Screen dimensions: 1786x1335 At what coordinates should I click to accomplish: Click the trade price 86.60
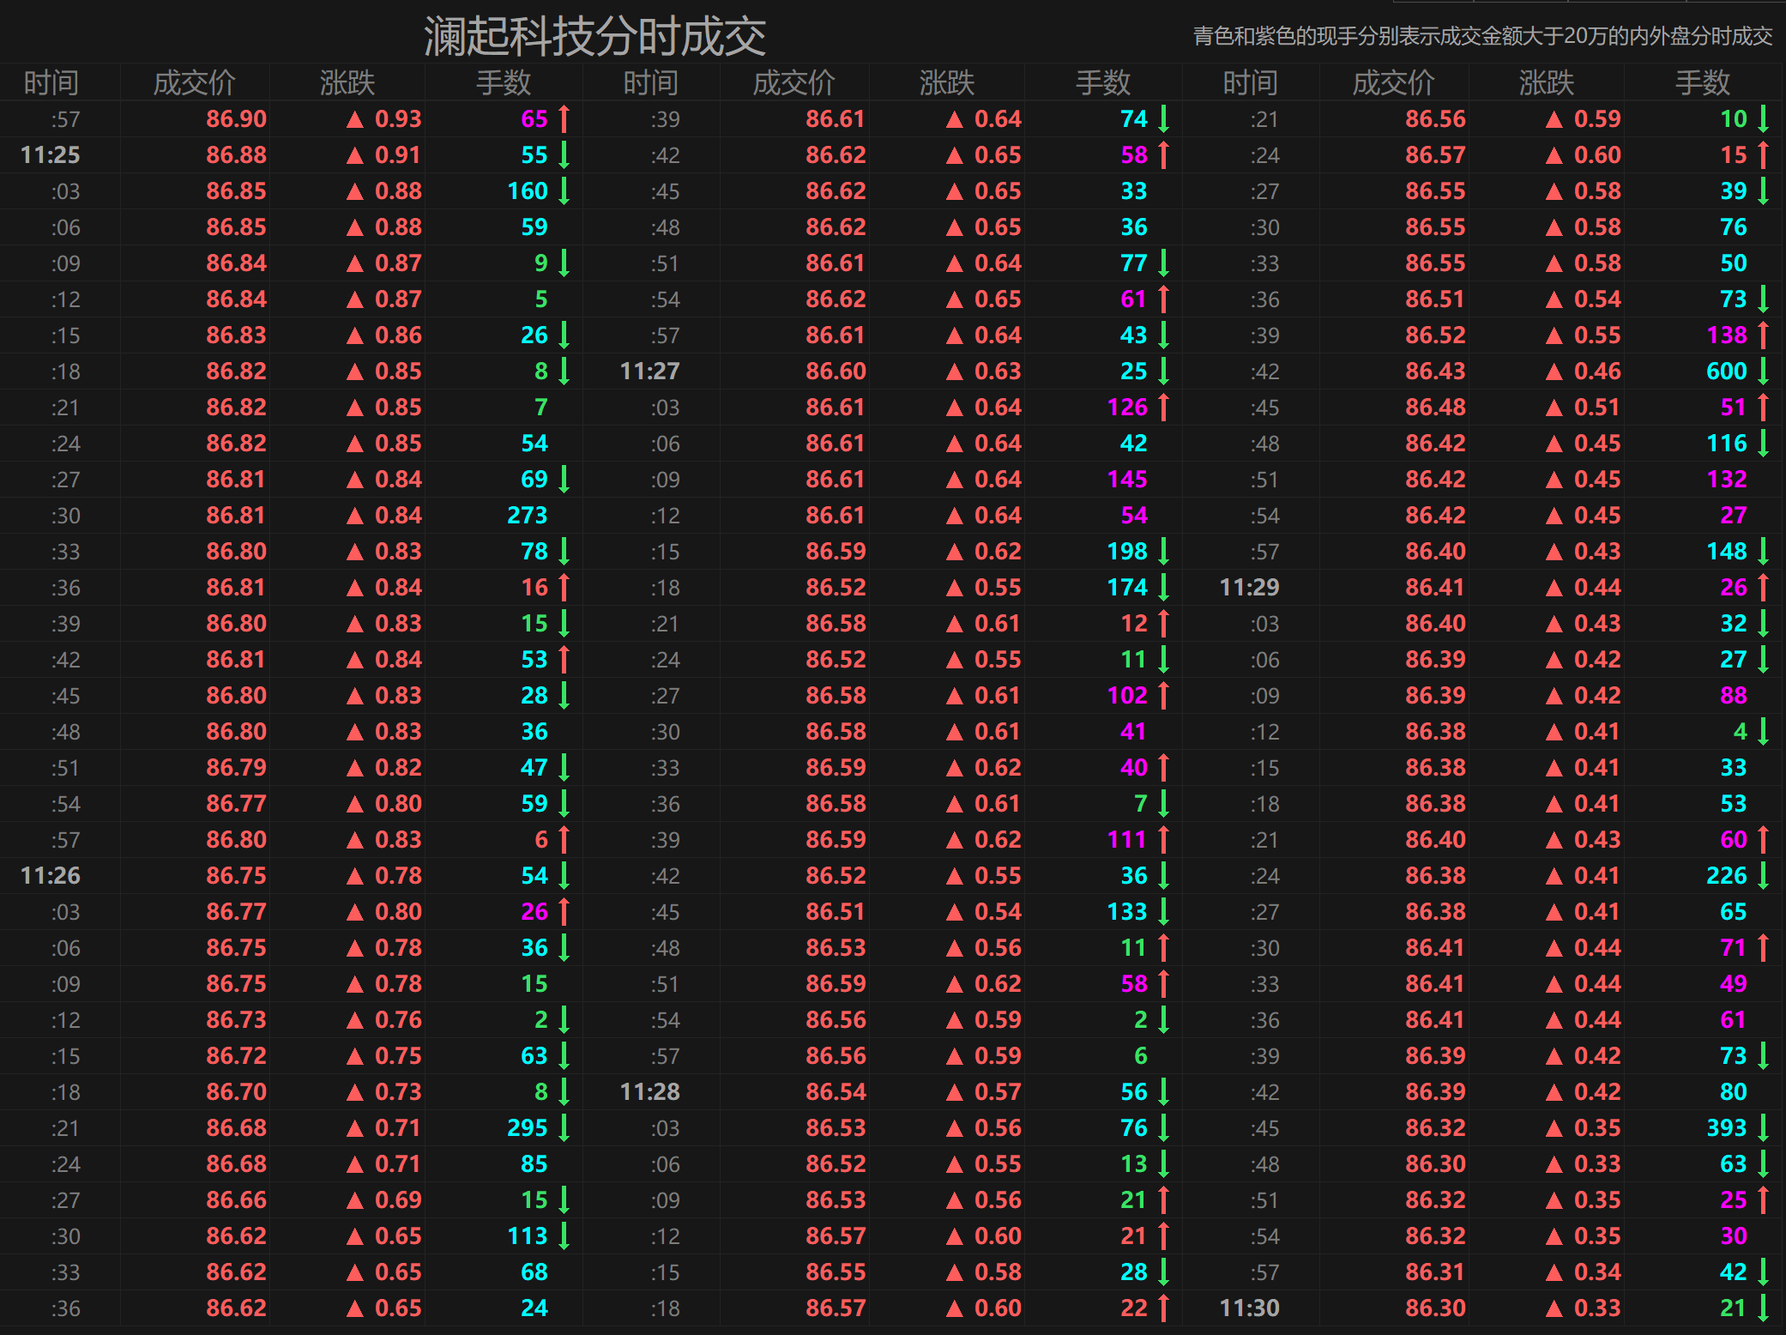[836, 372]
